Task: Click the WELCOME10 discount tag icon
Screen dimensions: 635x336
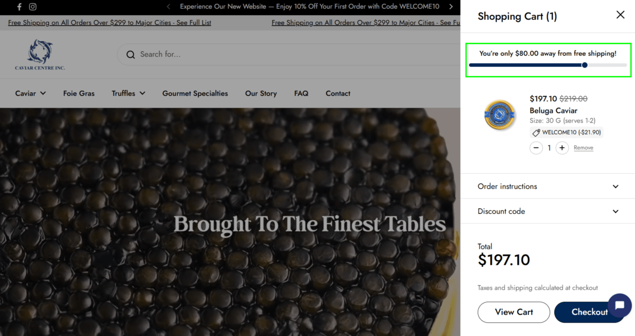Action: click(x=536, y=133)
